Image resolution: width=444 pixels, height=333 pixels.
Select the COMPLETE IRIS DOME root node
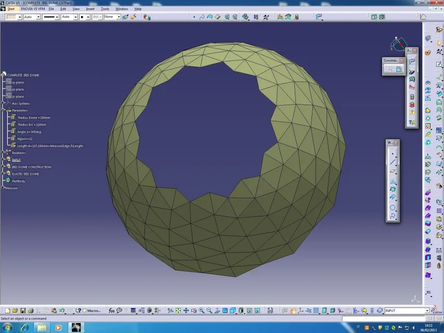(23, 75)
